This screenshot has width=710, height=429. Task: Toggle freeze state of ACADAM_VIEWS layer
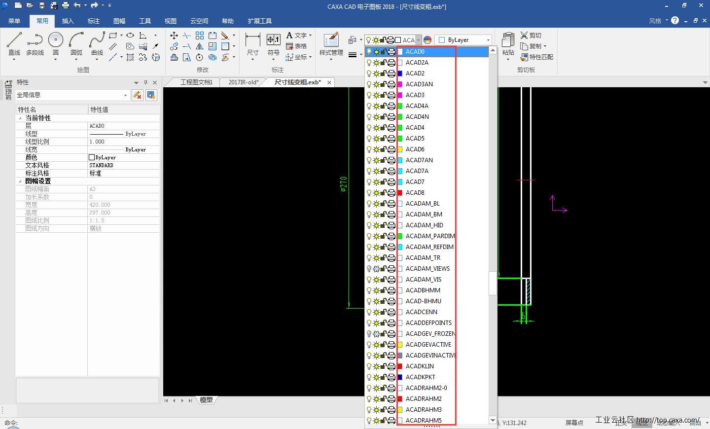376,269
